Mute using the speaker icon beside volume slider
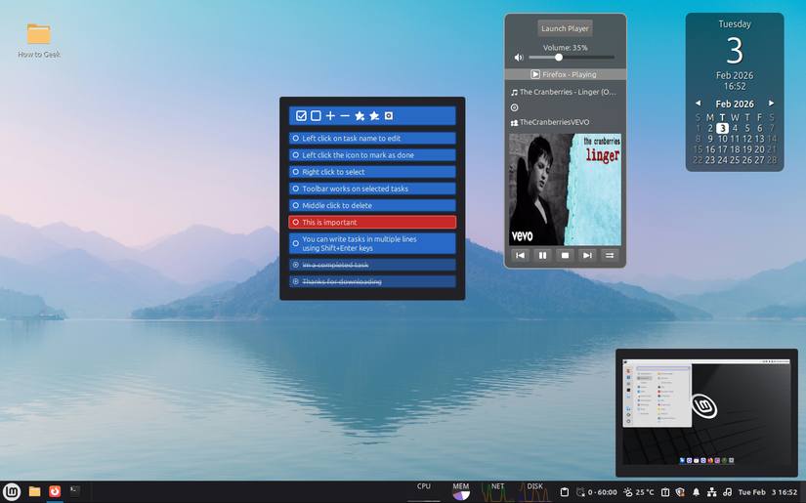 point(519,58)
